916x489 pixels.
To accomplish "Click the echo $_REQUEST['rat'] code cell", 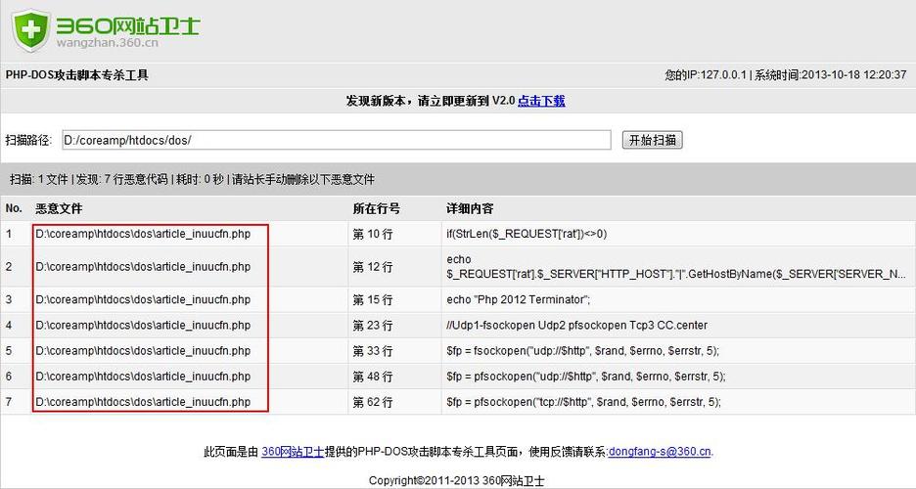I will (676, 267).
